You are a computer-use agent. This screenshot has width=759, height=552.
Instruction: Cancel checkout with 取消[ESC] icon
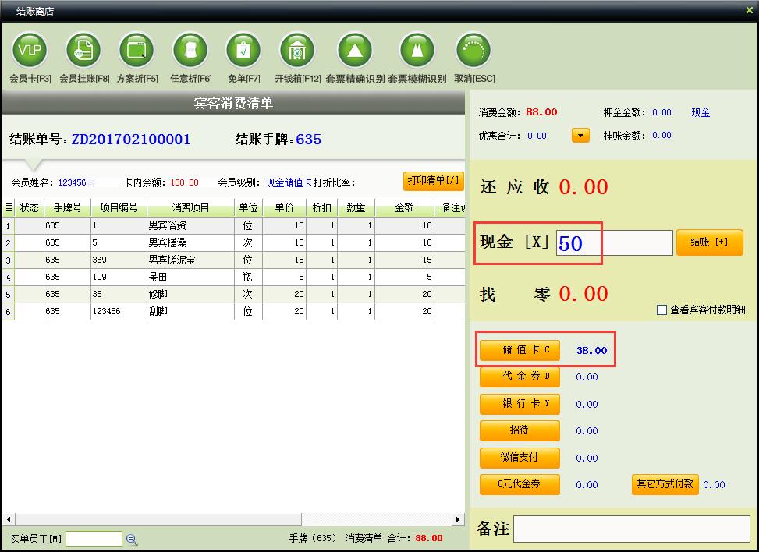pyautogui.click(x=474, y=50)
